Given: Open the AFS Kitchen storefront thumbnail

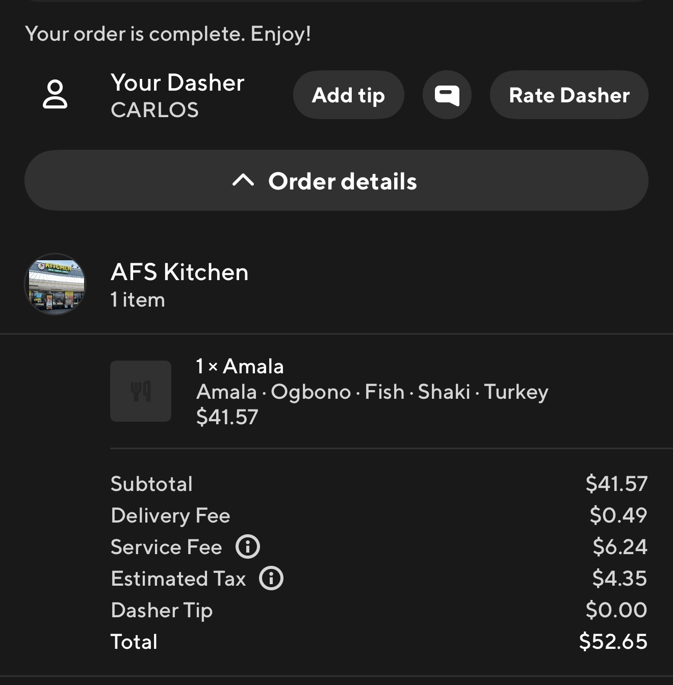Looking at the screenshot, I should pos(55,284).
